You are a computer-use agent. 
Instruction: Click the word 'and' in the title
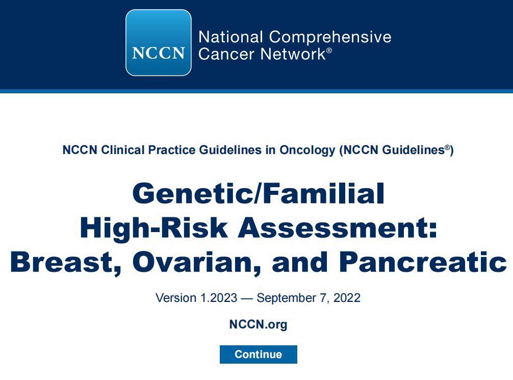click(x=300, y=262)
